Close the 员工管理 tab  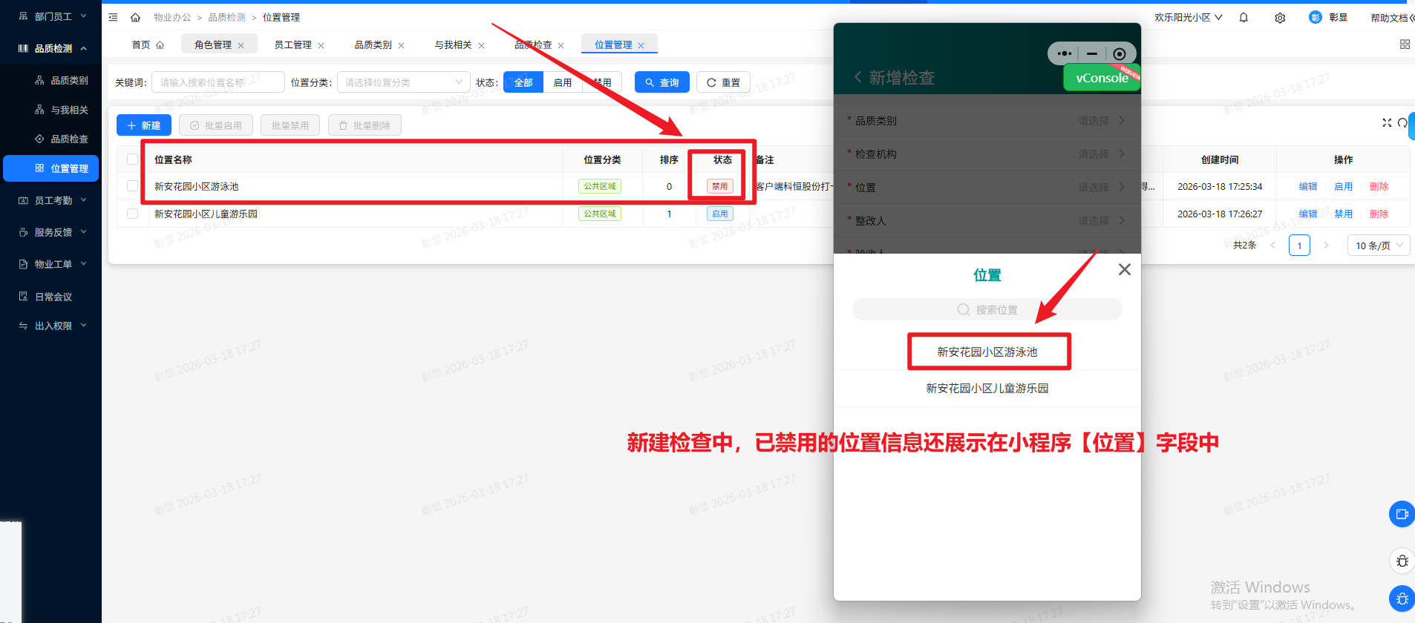click(321, 45)
